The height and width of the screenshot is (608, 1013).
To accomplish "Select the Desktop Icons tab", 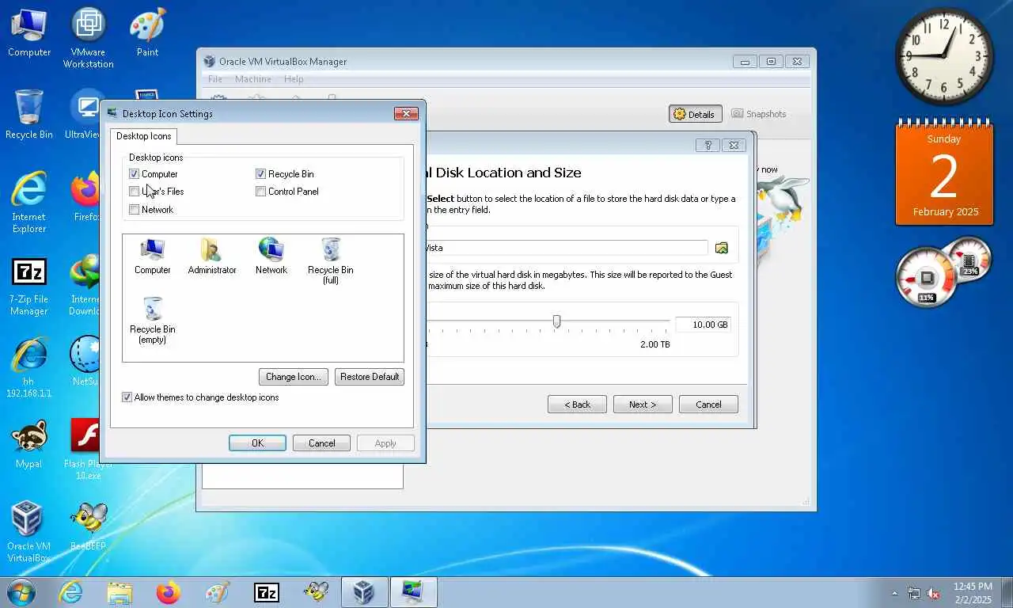I will (144, 136).
